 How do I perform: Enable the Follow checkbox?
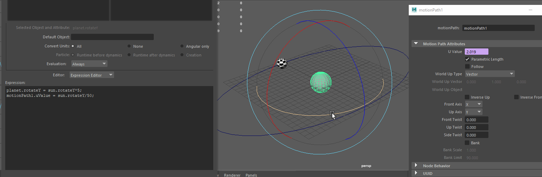point(468,67)
